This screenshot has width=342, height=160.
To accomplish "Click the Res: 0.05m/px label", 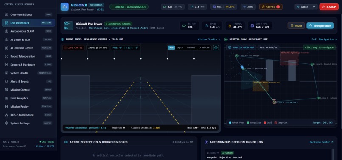I will [x=269, y=47].
